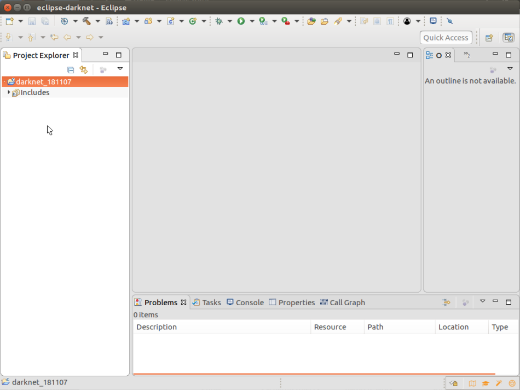Toggle Collapse All in Project Explorer
This screenshot has height=390, width=520.
point(71,69)
